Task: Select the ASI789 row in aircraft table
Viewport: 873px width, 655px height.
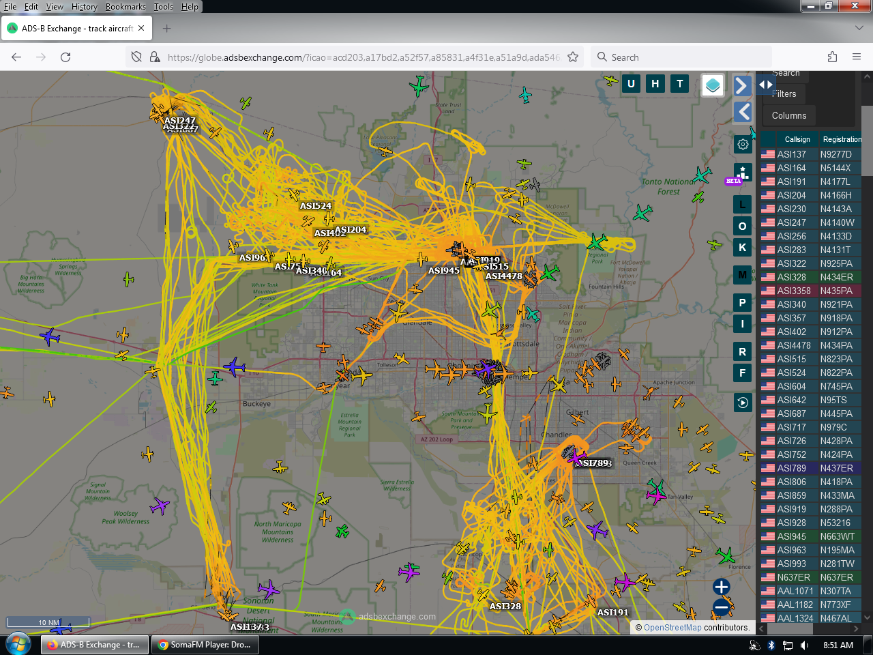Action: click(811, 468)
